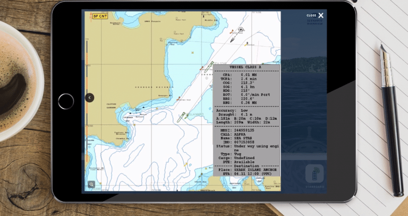Click the Place: SHARK ISLAND ANCHOR row
The width and height of the screenshot is (408, 216).
tap(248, 170)
